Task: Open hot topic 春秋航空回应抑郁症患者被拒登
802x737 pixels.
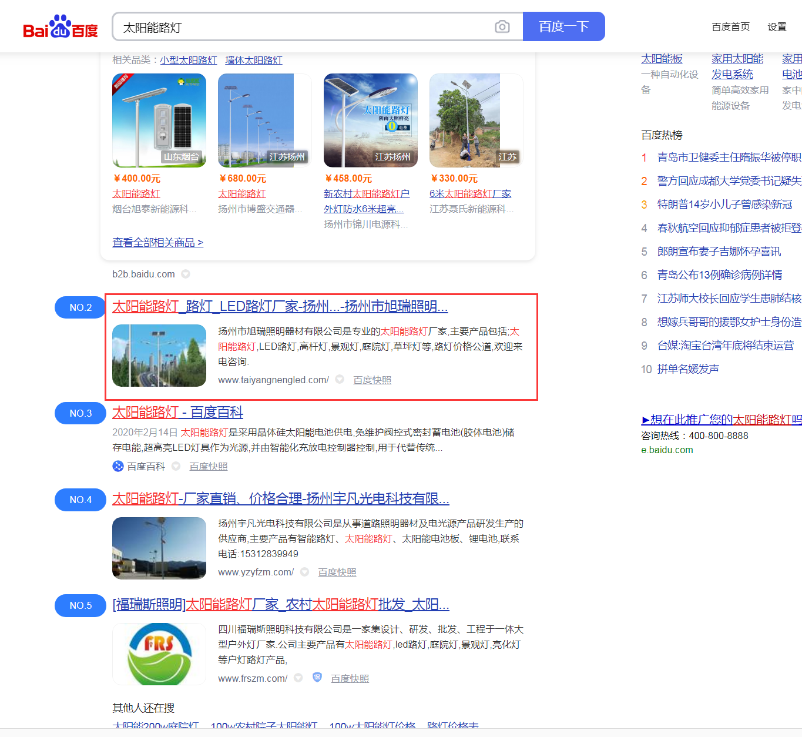Action: pyautogui.click(x=729, y=228)
